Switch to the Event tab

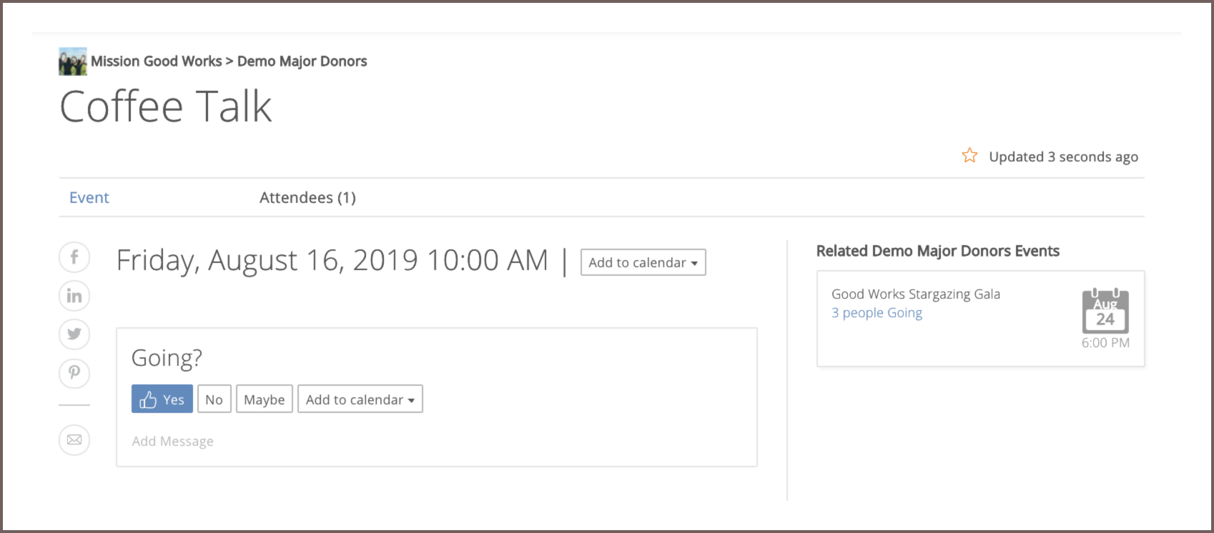pos(89,197)
